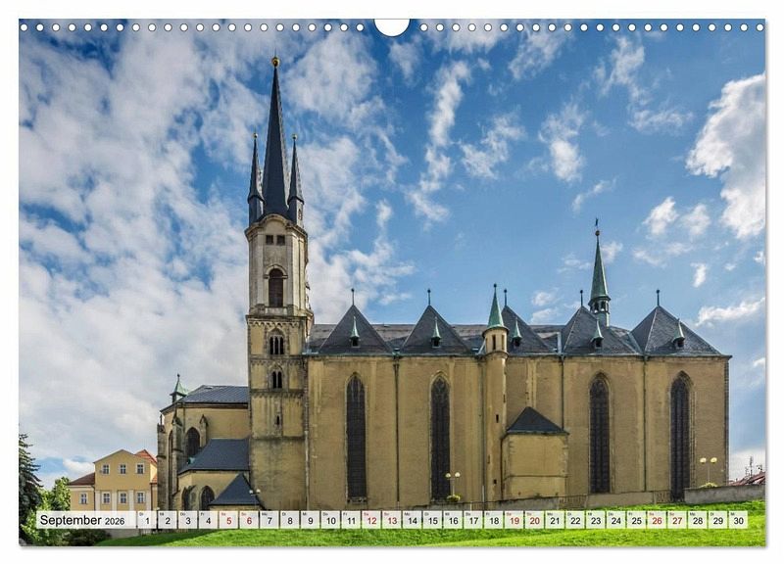Pick day 23 in the date strip
784x565 pixels.
coord(595,520)
